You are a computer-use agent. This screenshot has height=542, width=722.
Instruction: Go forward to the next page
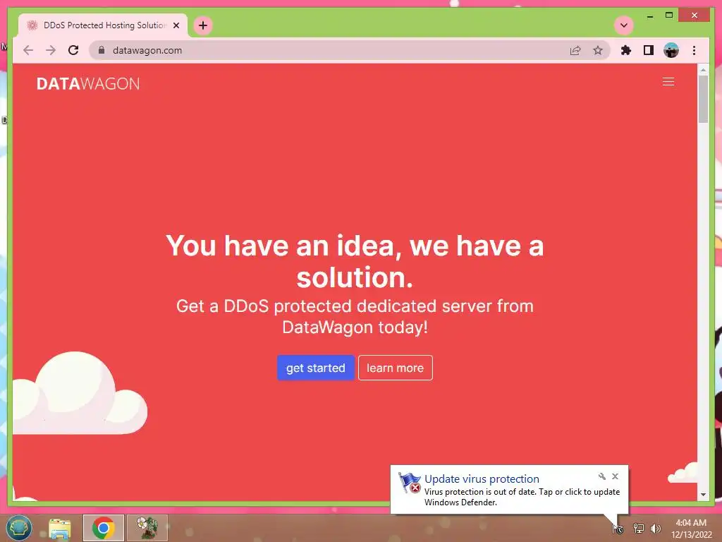point(51,50)
